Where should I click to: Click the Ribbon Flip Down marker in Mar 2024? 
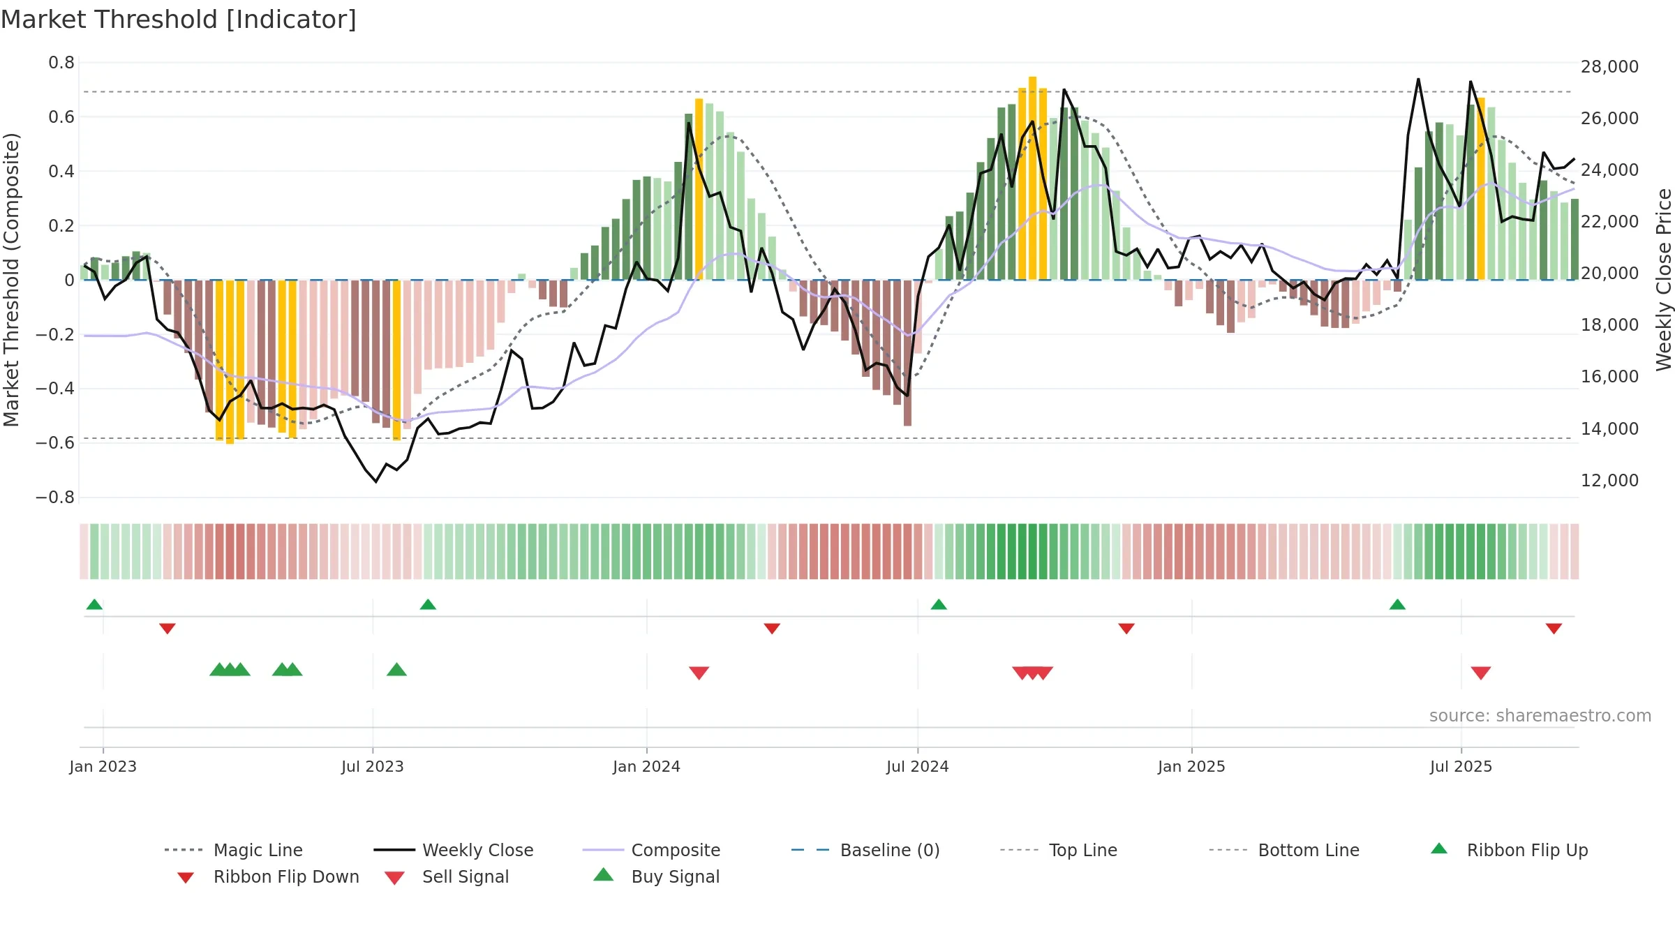pos(772,629)
